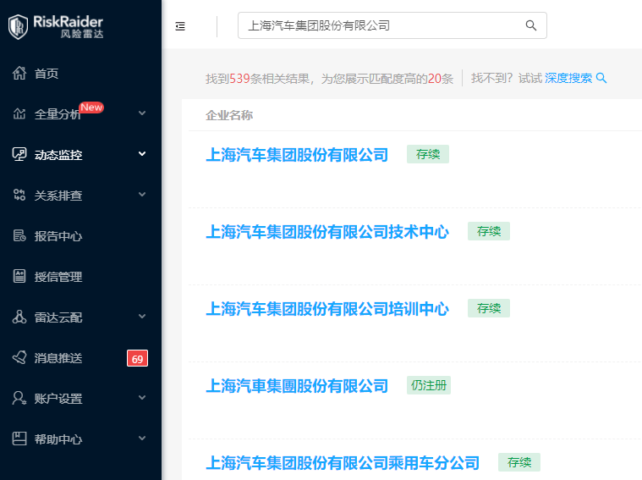Open result 上海汽车集团股份有限公司

pos(297,155)
